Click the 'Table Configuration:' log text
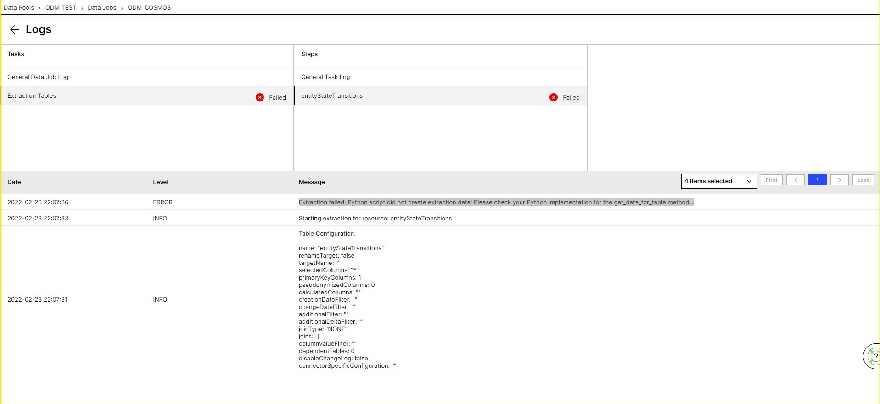 [327, 233]
